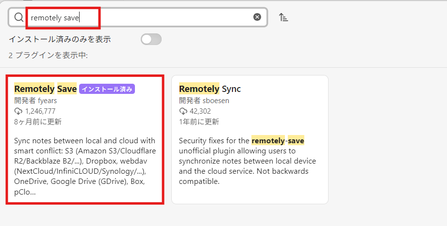Open the Remotely Save plugin title
Viewport: 447px width, 226px height.
pos(46,89)
